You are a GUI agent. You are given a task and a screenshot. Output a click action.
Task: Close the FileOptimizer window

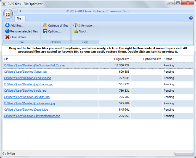pos(188,3)
